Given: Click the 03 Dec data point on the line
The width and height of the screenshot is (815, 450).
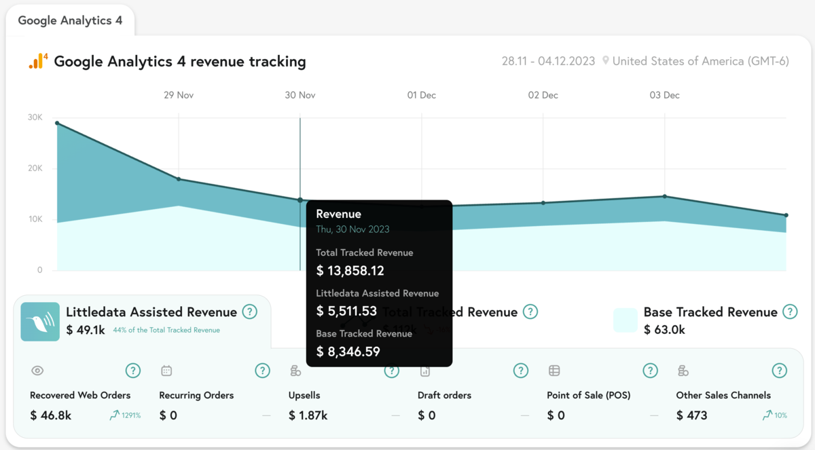Looking at the screenshot, I should pos(665,196).
